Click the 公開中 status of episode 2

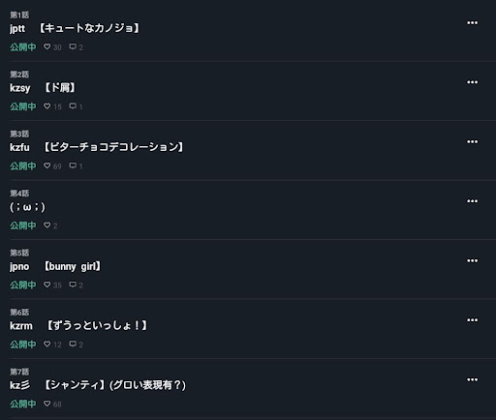tap(23, 106)
